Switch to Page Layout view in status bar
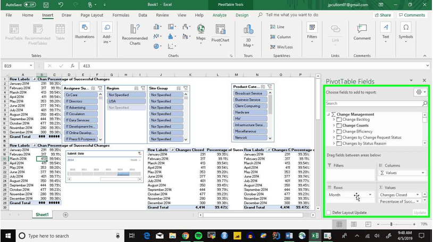Image resolution: width=433 pixels, height=242 pixels. coord(353,224)
